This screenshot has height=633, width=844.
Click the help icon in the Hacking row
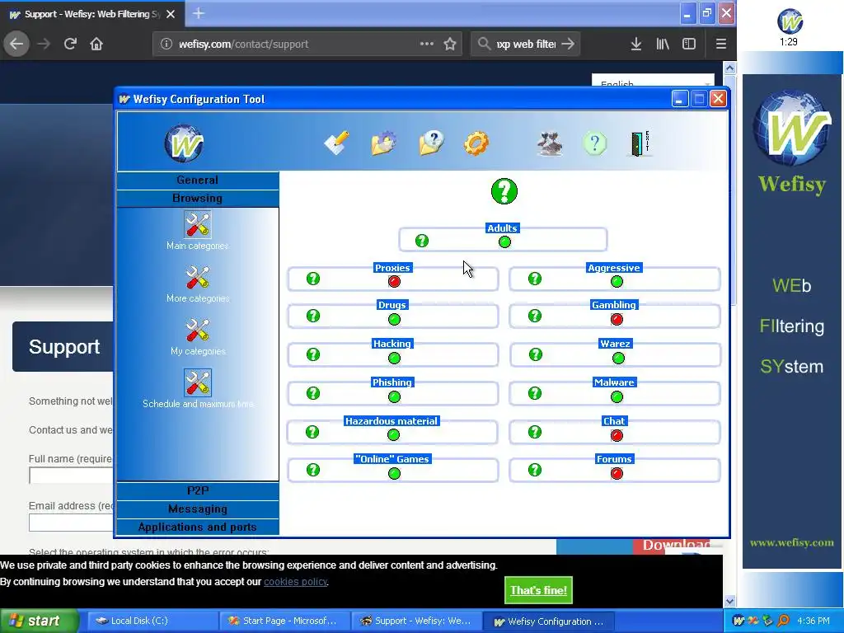click(x=313, y=354)
